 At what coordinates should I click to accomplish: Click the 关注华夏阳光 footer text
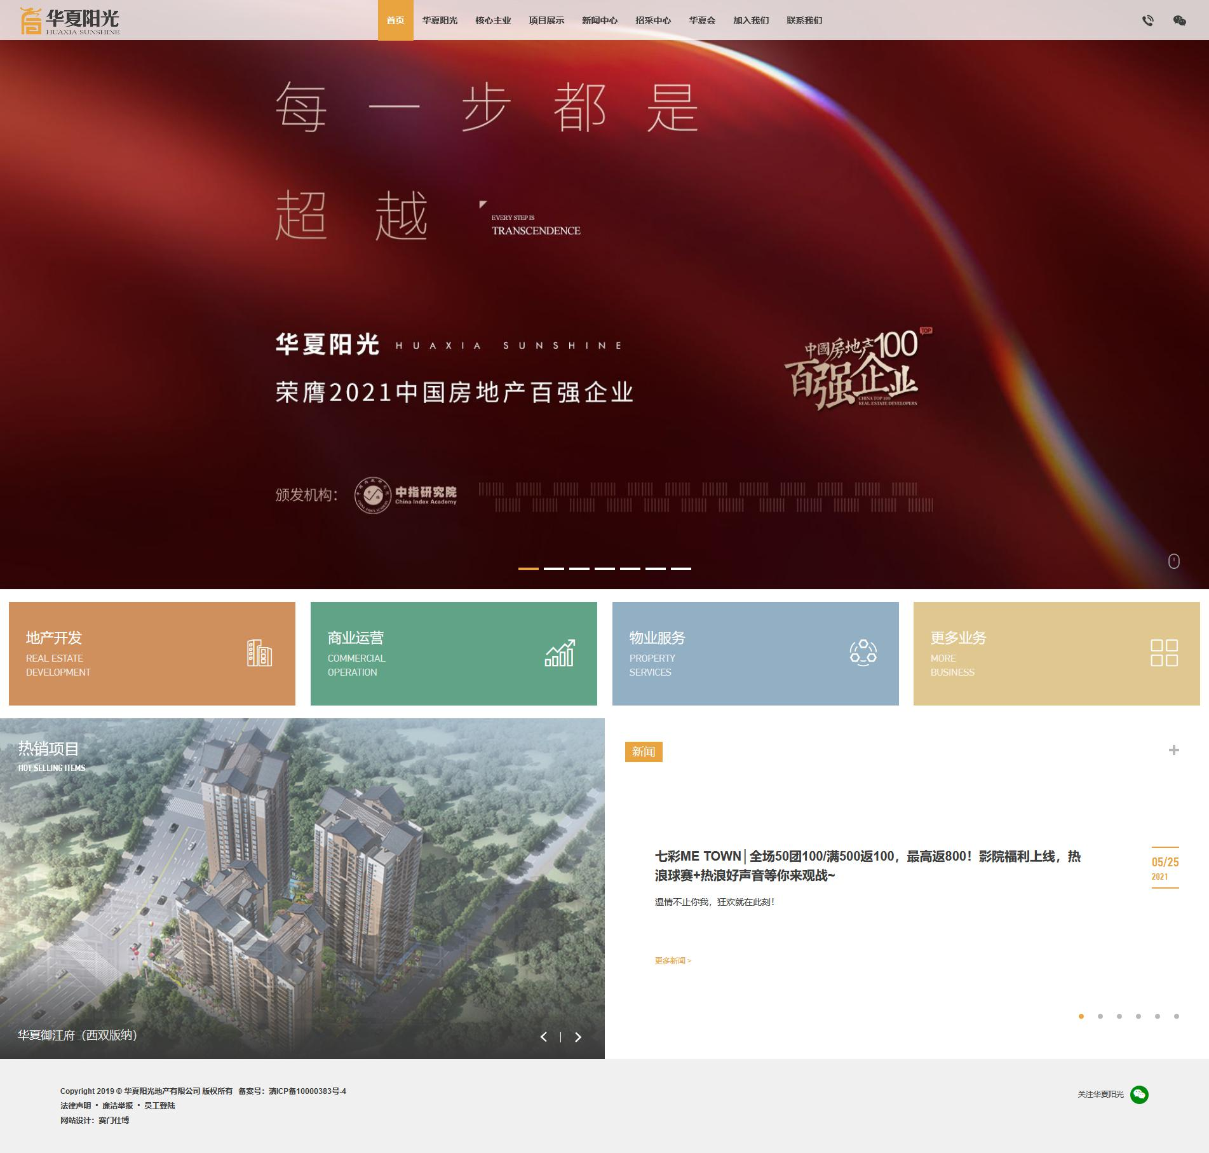(x=1100, y=1094)
